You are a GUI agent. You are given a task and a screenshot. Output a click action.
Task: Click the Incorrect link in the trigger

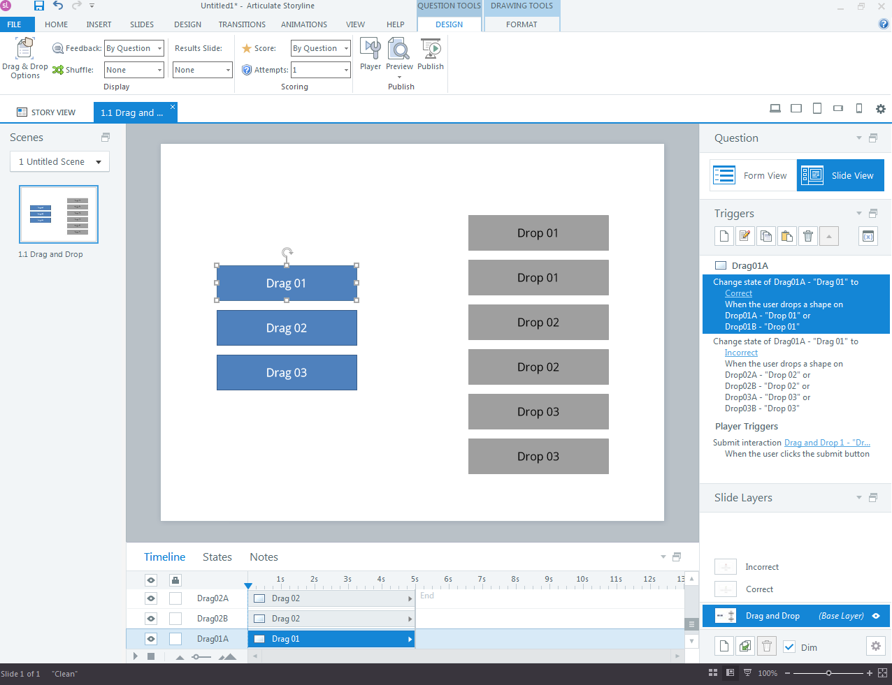click(x=741, y=353)
